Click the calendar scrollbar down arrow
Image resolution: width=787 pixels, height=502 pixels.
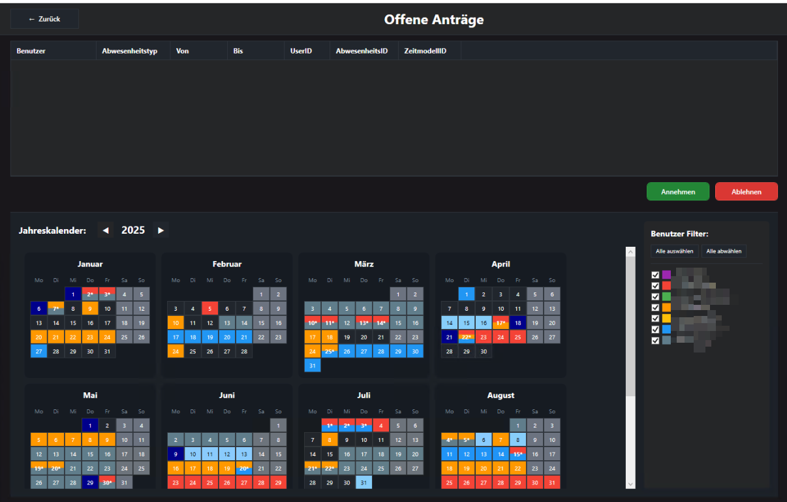point(630,483)
